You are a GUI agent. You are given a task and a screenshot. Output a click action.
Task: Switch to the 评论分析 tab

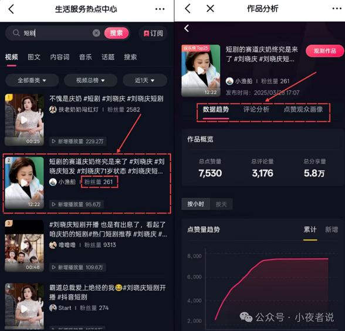click(x=256, y=109)
